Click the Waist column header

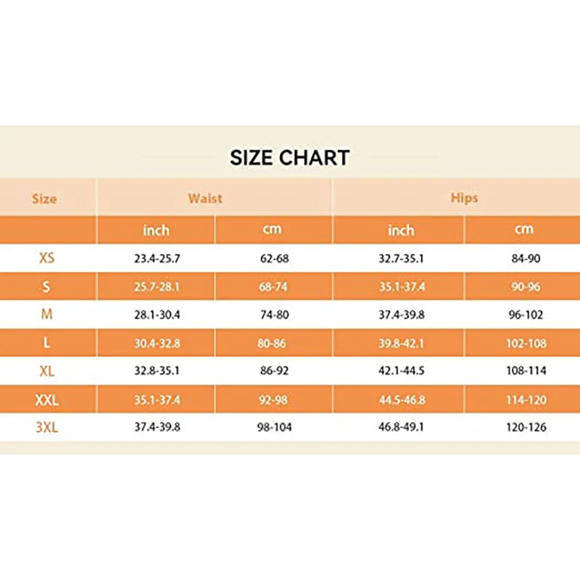[x=205, y=198]
